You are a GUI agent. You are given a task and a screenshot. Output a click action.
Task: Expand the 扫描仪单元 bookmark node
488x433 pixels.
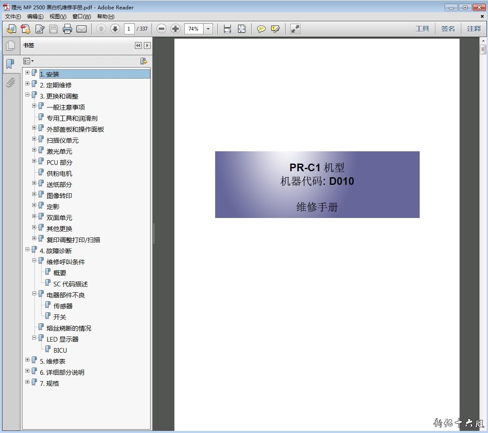tap(34, 139)
